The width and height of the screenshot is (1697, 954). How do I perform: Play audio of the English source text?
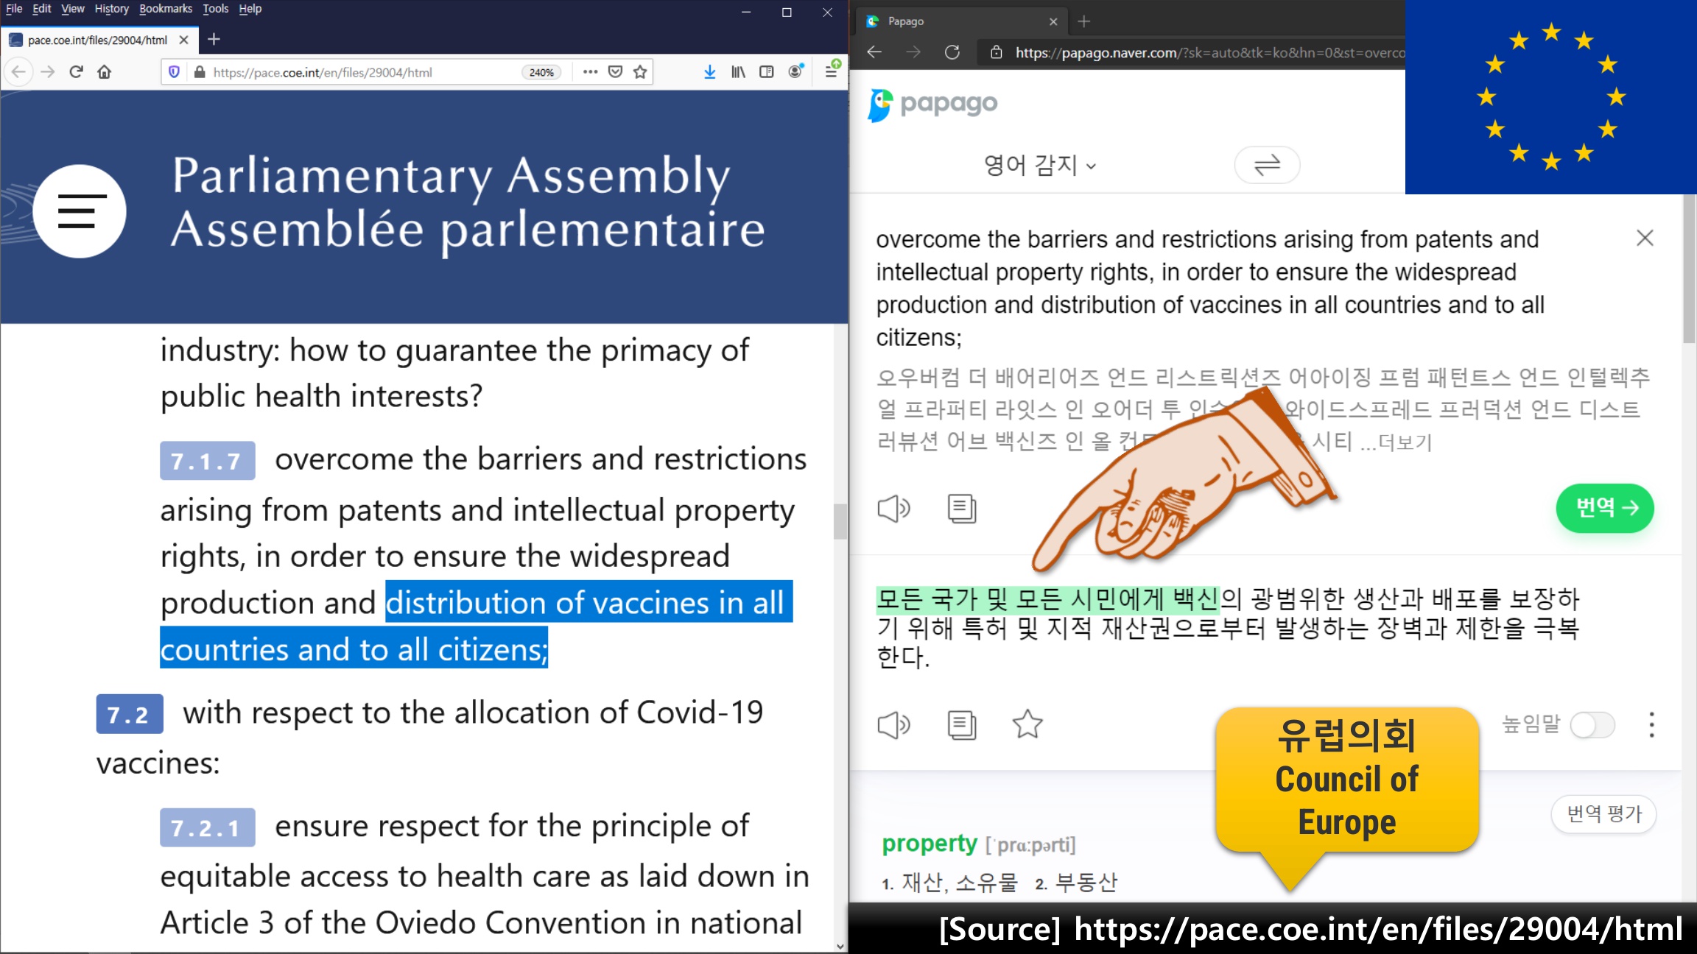coord(894,509)
